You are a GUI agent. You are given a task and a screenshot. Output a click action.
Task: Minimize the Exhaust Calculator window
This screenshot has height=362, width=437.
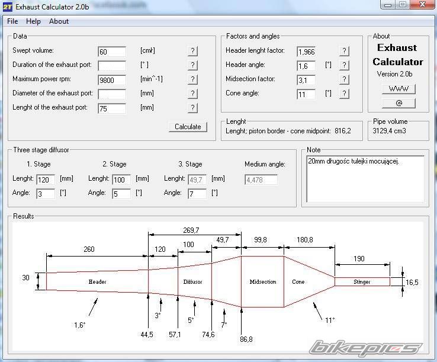click(388, 5)
